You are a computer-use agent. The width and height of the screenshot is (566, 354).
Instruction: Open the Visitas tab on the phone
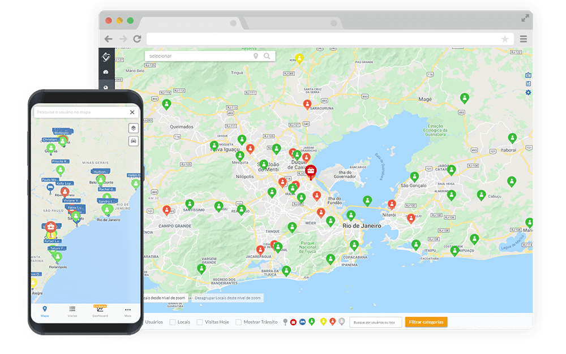point(72,312)
